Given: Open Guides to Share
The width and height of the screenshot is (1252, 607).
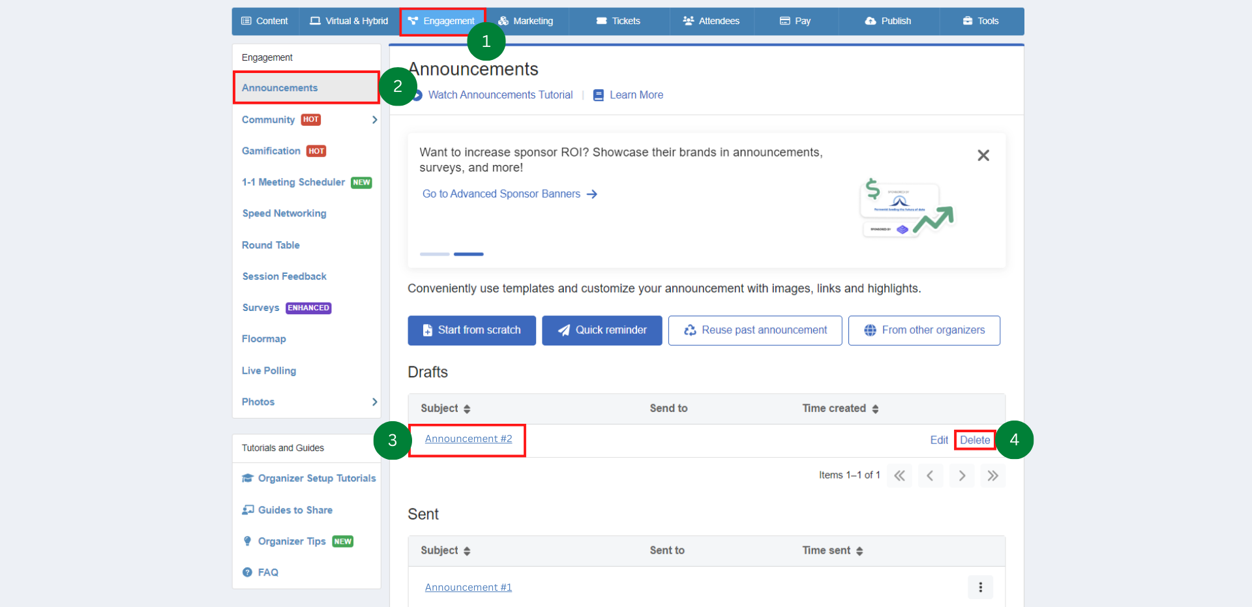Looking at the screenshot, I should coord(295,510).
